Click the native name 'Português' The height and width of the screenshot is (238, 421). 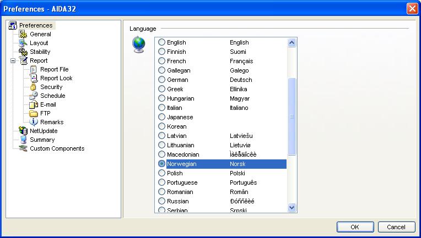[x=243, y=182]
